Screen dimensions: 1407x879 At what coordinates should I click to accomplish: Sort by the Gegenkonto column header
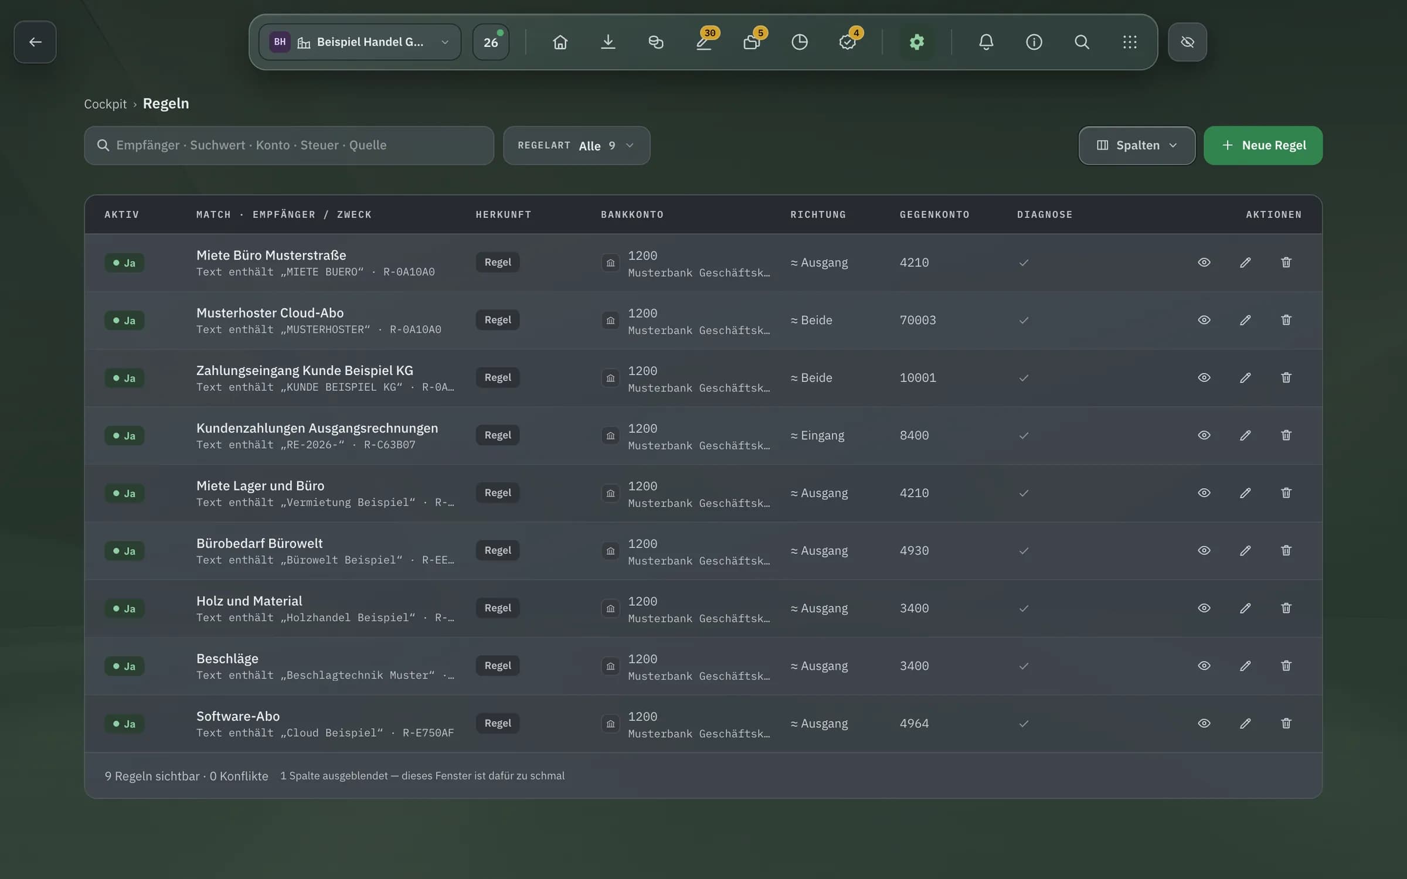[934, 214]
